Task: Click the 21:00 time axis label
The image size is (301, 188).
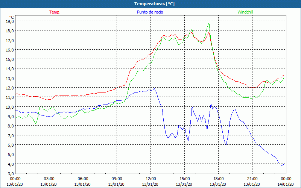Action: point(252,179)
